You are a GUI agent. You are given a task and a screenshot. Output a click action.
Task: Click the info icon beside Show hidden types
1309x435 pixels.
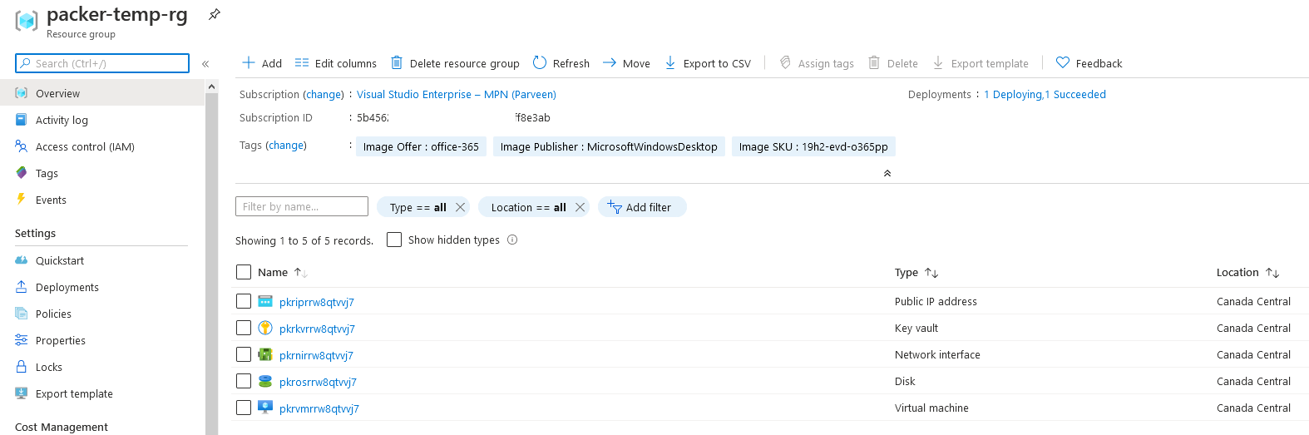(x=512, y=240)
